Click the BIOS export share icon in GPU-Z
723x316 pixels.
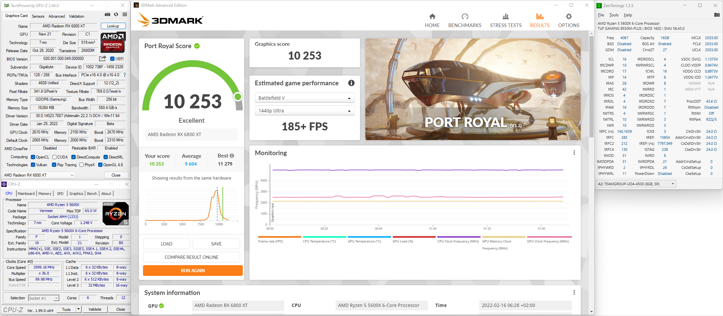[x=102, y=59]
